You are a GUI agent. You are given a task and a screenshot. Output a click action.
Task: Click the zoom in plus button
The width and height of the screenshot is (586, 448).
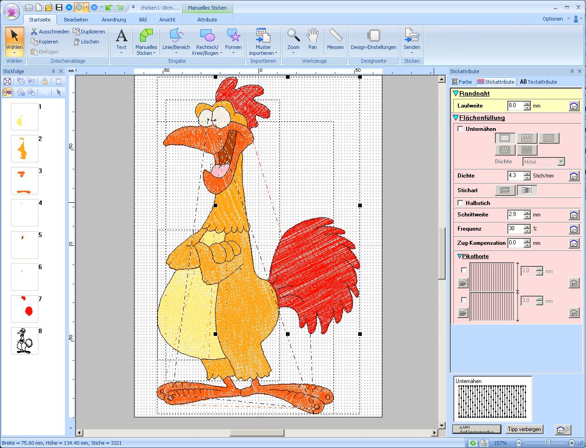571,443
